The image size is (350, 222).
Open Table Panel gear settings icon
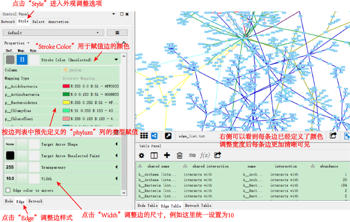(142, 156)
